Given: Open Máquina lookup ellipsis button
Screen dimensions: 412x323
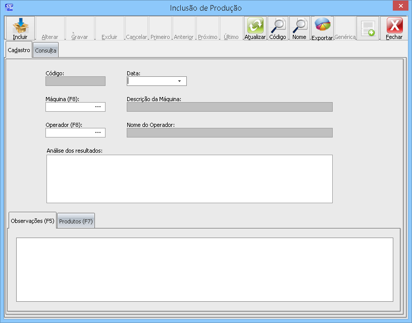Looking at the screenshot, I should click(98, 107).
